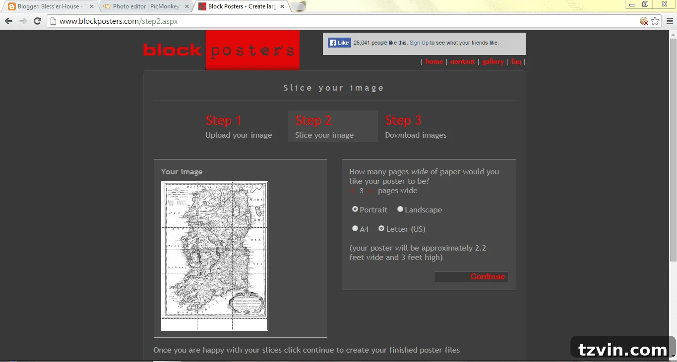Viewport: 677px width, 362px height.
Task: Open the gallery link
Action: click(x=493, y=62)
